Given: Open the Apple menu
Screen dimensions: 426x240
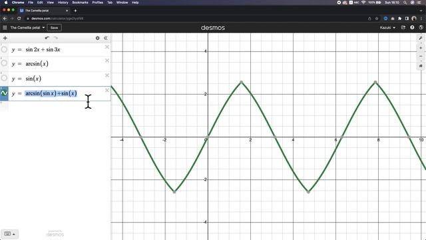Looking at the screenshot, I should coord(6,3).
